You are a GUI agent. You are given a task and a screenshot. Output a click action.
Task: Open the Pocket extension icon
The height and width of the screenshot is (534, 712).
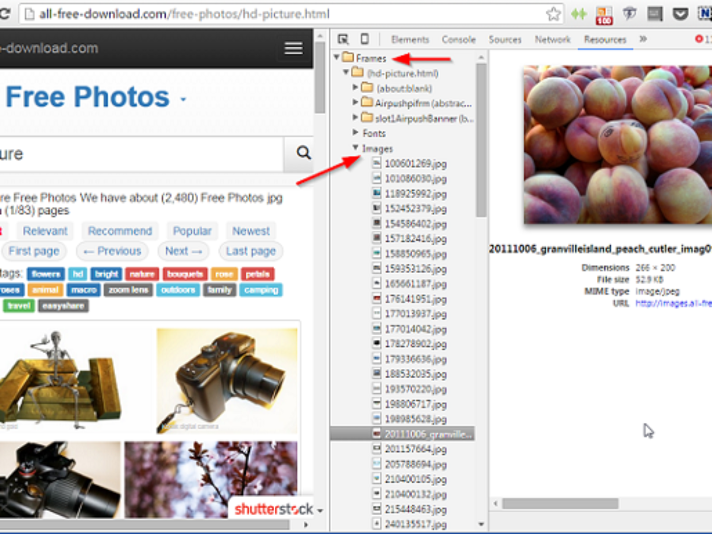680,14
